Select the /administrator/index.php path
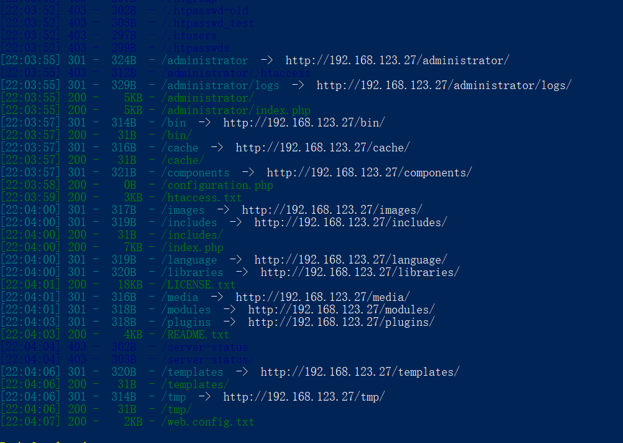The width and height of the screenshot is (623, 443). tap(236, 110)
